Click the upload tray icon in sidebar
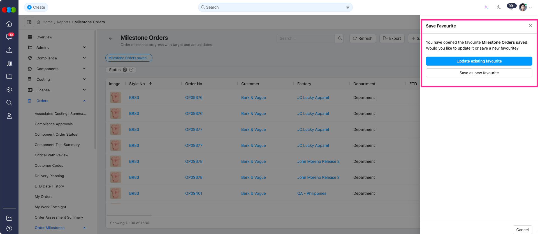Image resolution: width=538 pixels, height=234 pixels. [9, 50]
